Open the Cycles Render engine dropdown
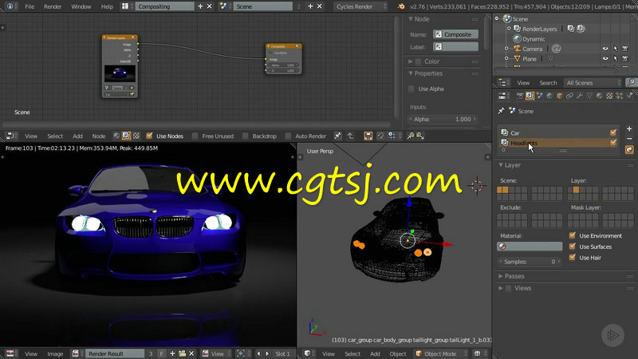The image size is (638, 359). pos(360,6)
